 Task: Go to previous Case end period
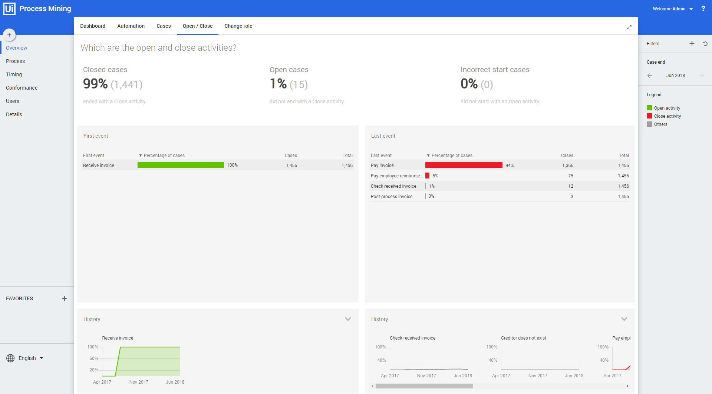650,76
